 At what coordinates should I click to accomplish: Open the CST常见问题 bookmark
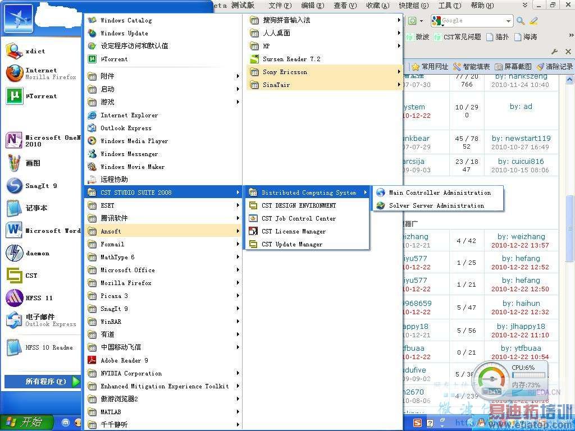pos(457,36)
